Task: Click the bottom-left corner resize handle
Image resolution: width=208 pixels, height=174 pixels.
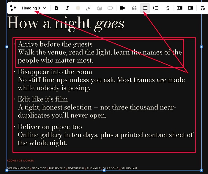Action: (x=7, y=170)
